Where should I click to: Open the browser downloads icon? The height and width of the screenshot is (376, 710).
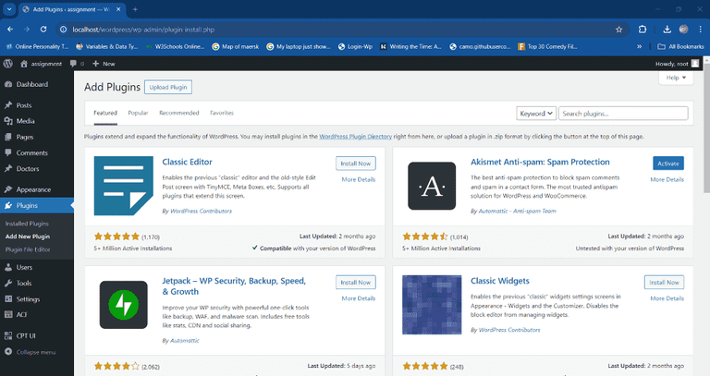tap(667, 30)
